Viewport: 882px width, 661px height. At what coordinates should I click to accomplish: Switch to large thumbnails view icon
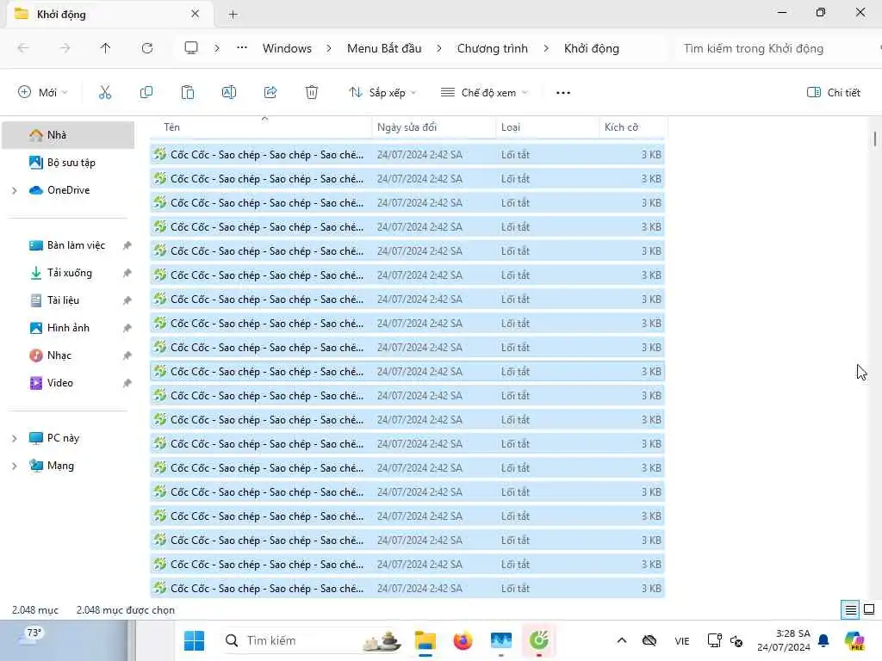869,609
